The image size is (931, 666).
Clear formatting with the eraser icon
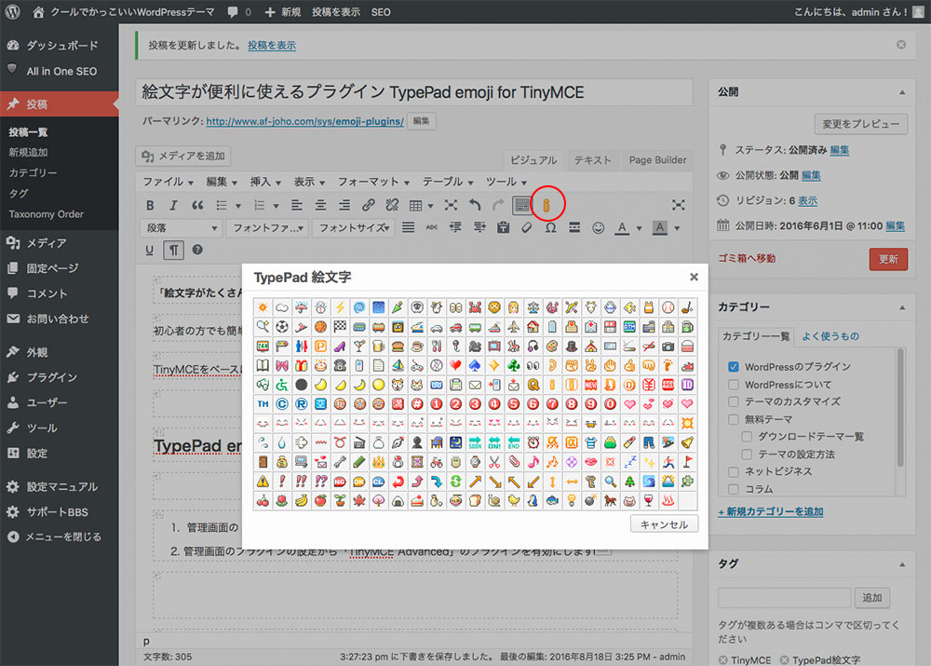coord(527,227)
